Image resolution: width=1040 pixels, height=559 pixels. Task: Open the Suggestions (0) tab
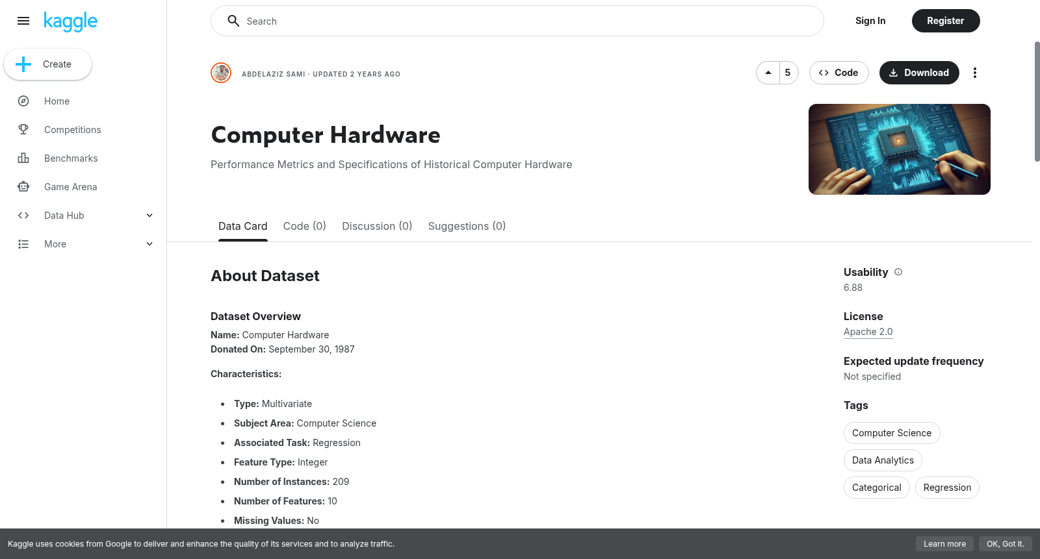pyautogui.click(x=467, y=226)
